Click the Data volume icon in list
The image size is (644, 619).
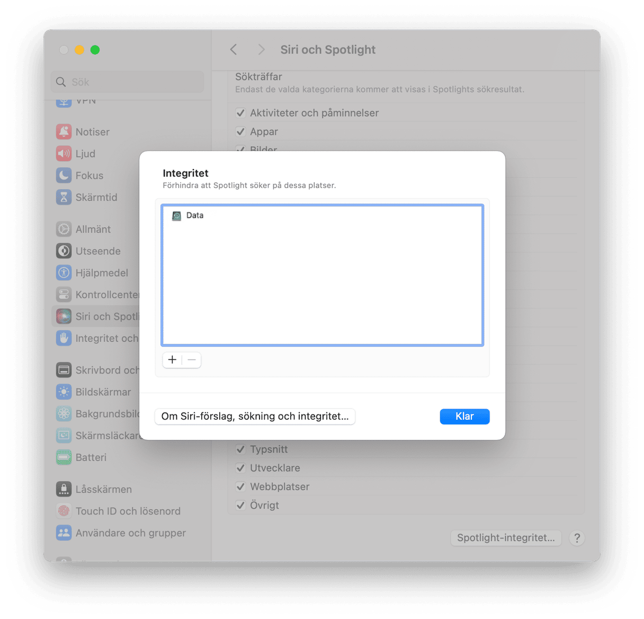point(176,216)
